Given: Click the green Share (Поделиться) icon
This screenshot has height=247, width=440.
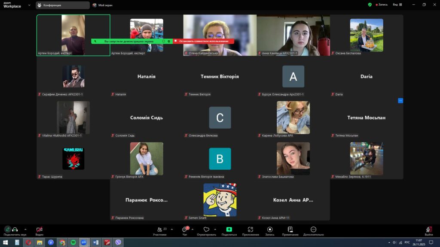Looking at the screenshot, I should [229, 230].
